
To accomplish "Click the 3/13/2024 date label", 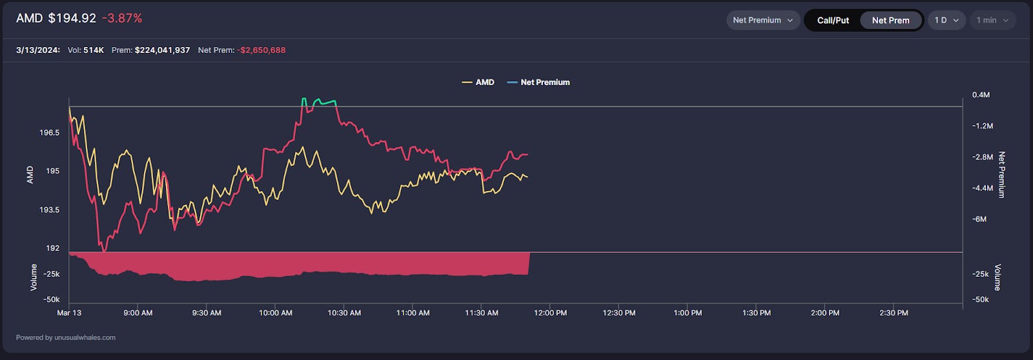I will pos(38,50).
